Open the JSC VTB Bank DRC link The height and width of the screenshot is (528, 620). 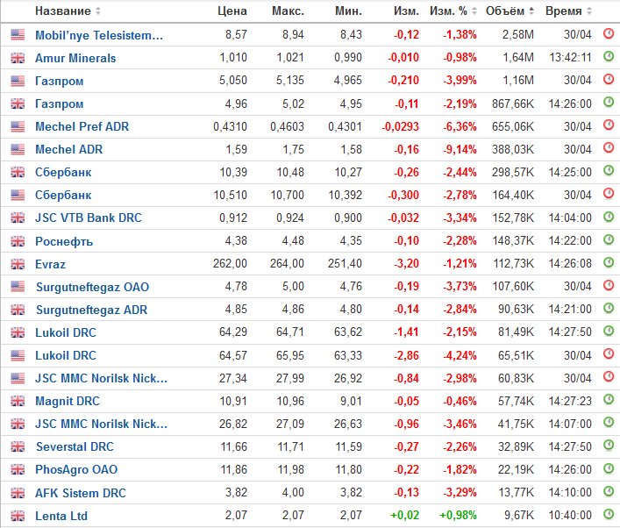pyautogui.click(x=89, y=218)
